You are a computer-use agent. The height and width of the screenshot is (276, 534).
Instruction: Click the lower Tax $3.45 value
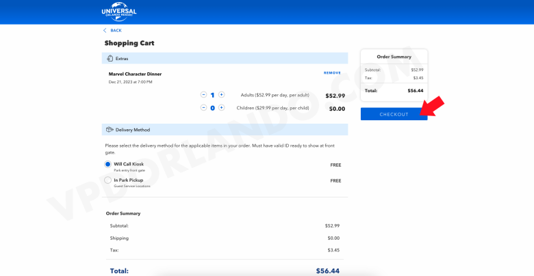[x=334, y=250]
